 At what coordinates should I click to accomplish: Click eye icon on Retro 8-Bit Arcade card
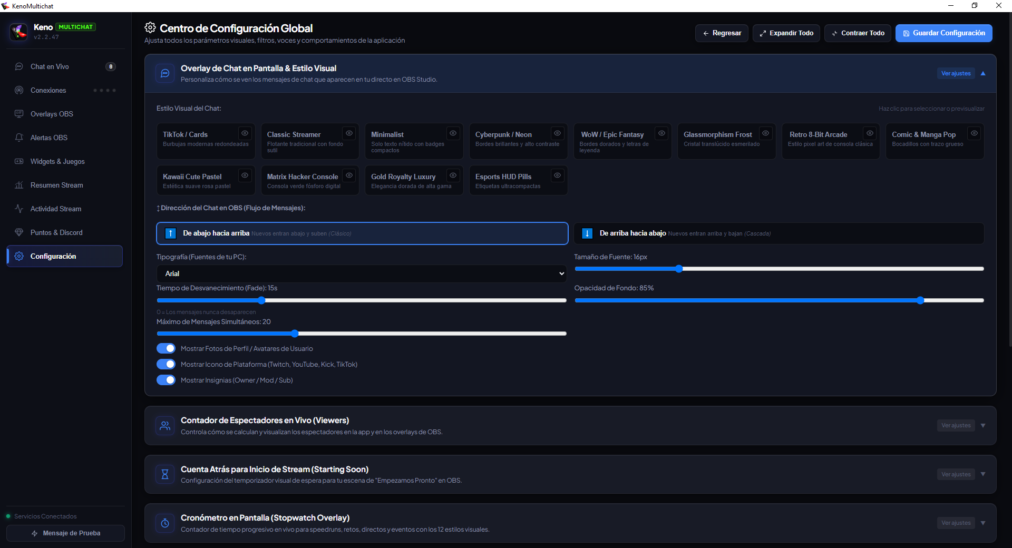[x=870, y=133]
